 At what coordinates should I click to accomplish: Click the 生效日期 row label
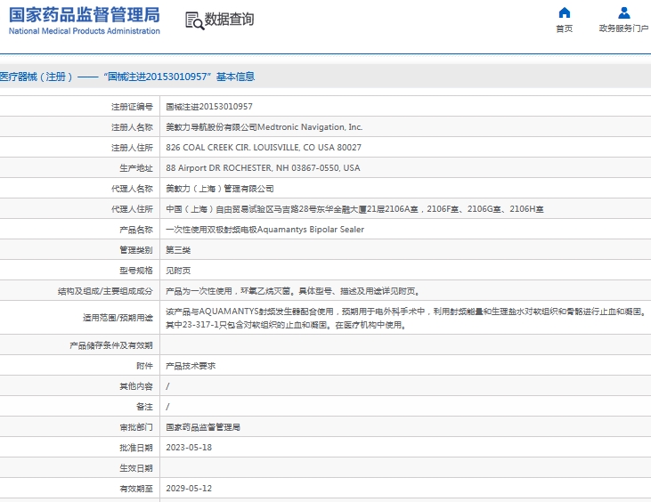136,468
